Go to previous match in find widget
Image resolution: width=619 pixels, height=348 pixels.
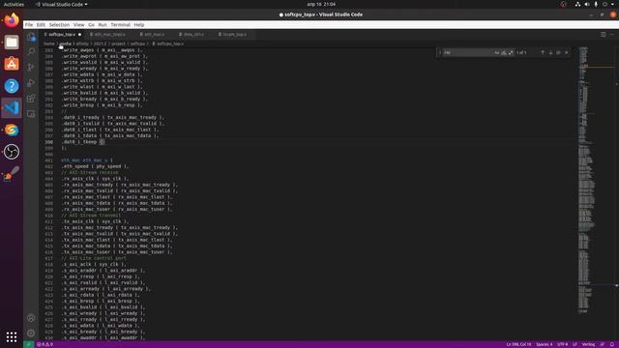[543, 52]
